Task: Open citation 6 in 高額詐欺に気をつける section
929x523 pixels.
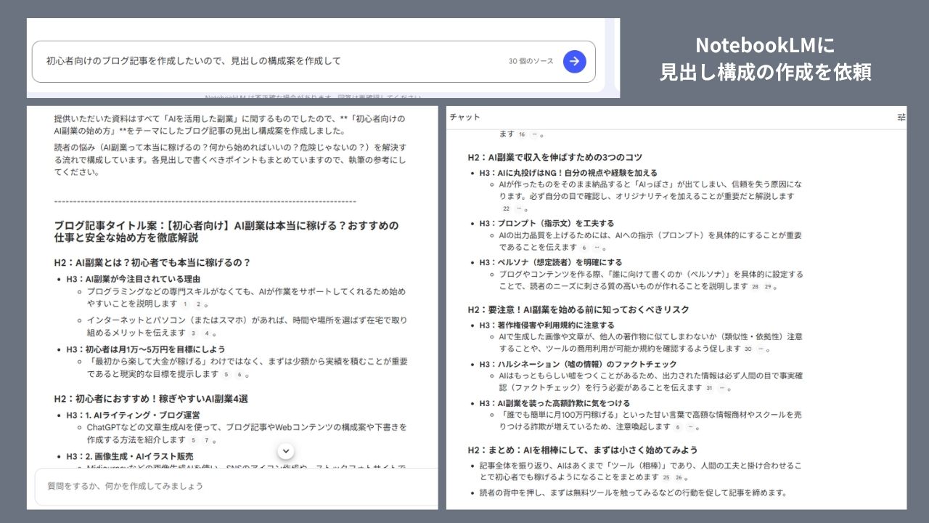Action: point(678,427)
